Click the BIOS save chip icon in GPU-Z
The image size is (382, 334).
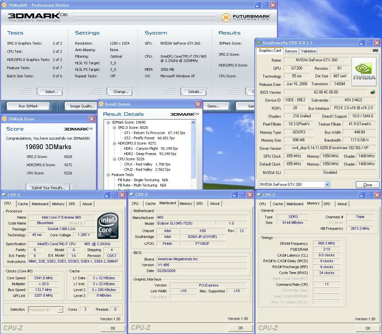pos(373,92)
